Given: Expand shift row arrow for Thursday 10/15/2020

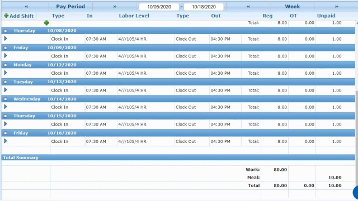Looking at the screenshot, I should [x=6, y=124].
